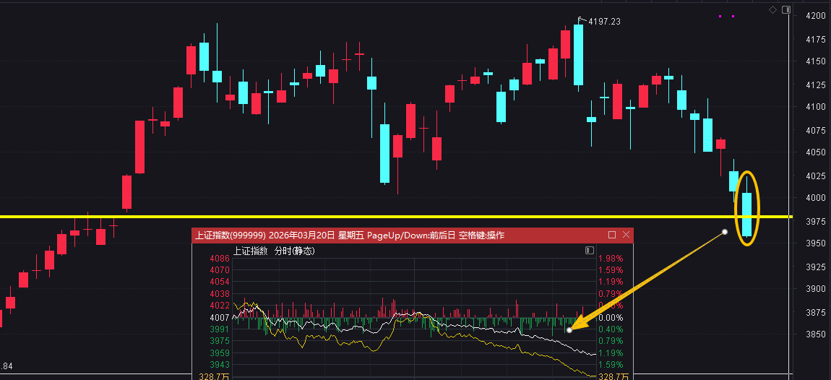Toggle the side panel icon beside the diamond
This screenshot has height=380, width=831.
[785, 9]
